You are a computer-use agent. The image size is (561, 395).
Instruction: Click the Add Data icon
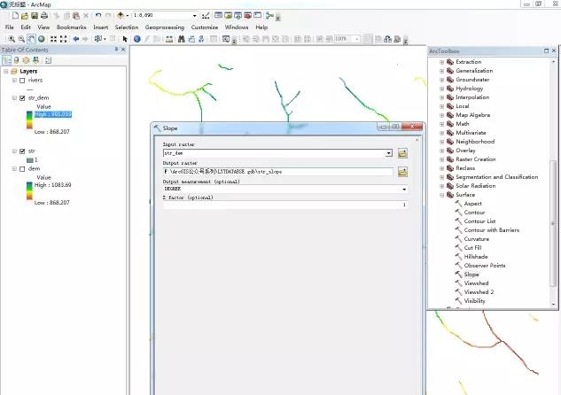tap(121, 15)
